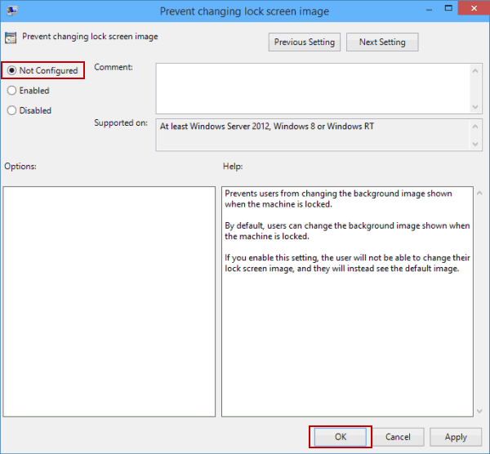Image resolution: width=490 pixels, height=454 pixels.
Task: Click the Apply button
Action: coord(456,437)
